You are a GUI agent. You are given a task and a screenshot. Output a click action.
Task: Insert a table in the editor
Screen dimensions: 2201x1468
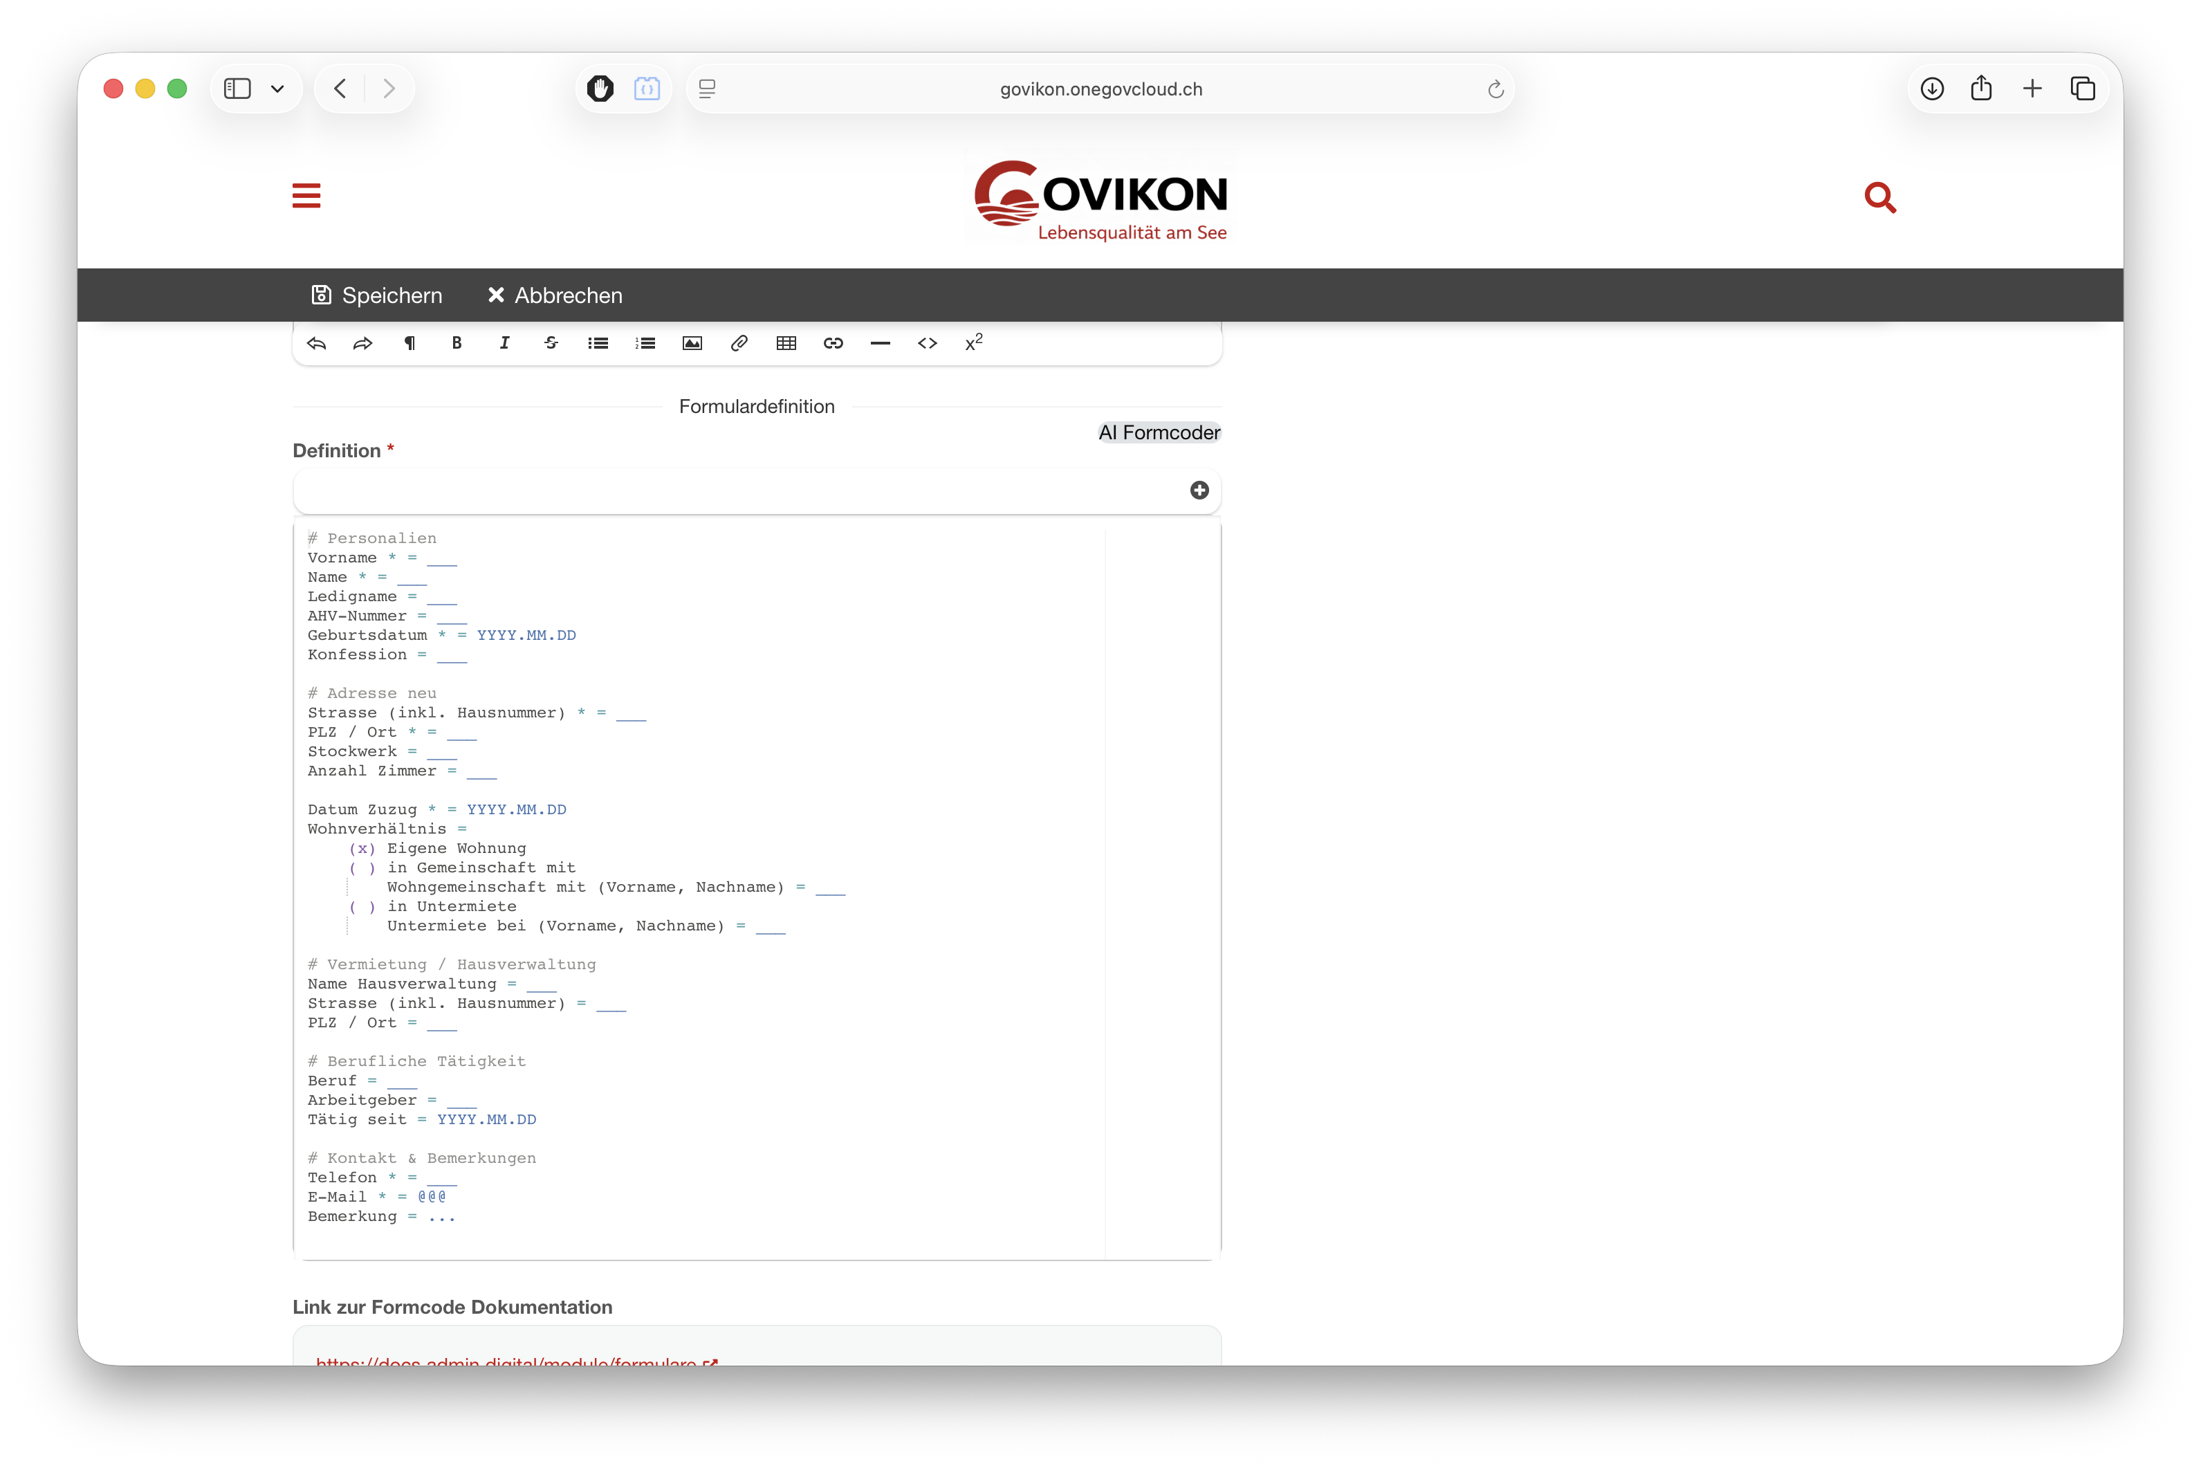(786, 344)
